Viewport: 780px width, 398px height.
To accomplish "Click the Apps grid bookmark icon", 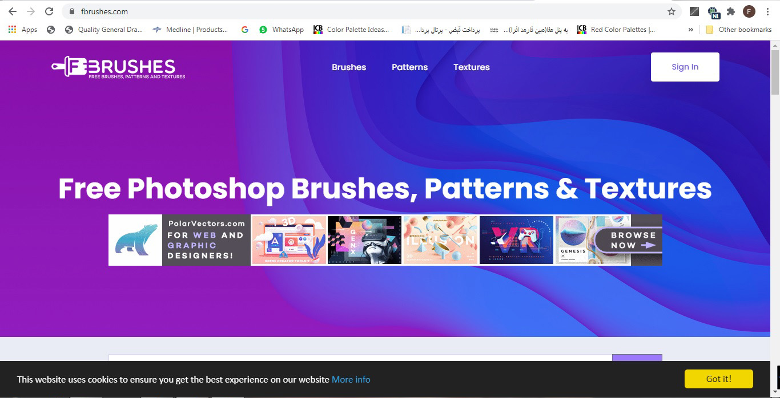I will [x=13, y=30].
